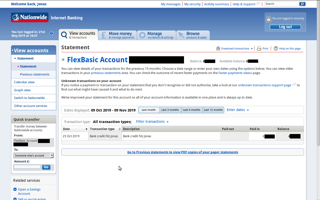The image size is (320, 200).
Task: Click the Download transactions icon
Action: pos(218,48)
